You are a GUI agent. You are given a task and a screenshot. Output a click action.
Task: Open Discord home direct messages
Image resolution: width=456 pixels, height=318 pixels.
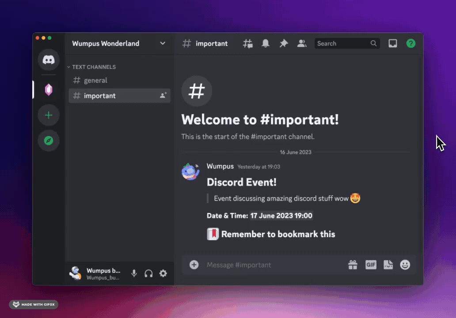tap(49, 60)
